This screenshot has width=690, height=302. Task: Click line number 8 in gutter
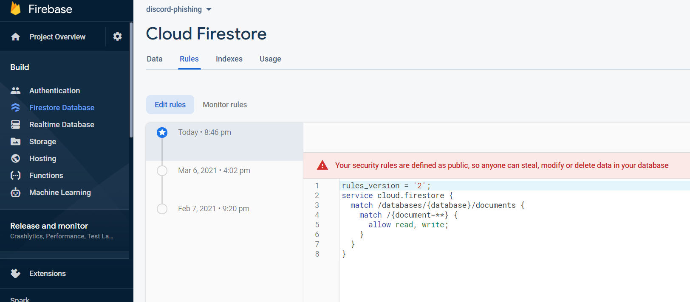coord(317,254)
